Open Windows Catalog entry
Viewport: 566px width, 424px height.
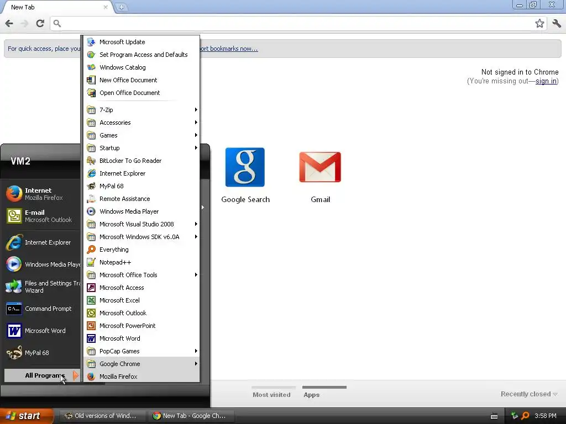(141, 67)
